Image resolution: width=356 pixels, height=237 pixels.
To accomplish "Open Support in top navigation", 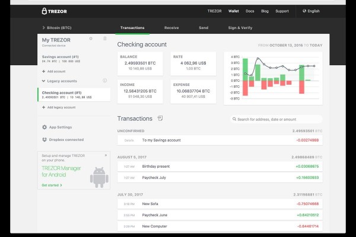I will pos(282,11).
